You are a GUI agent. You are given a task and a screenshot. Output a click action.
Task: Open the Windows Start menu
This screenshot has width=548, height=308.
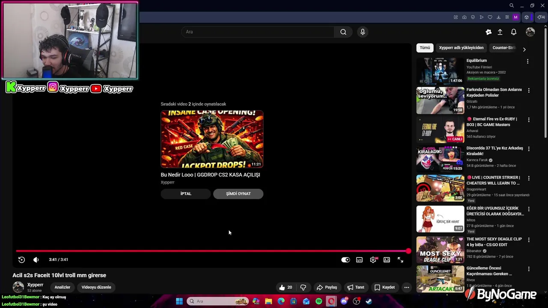tap(179, 302)
